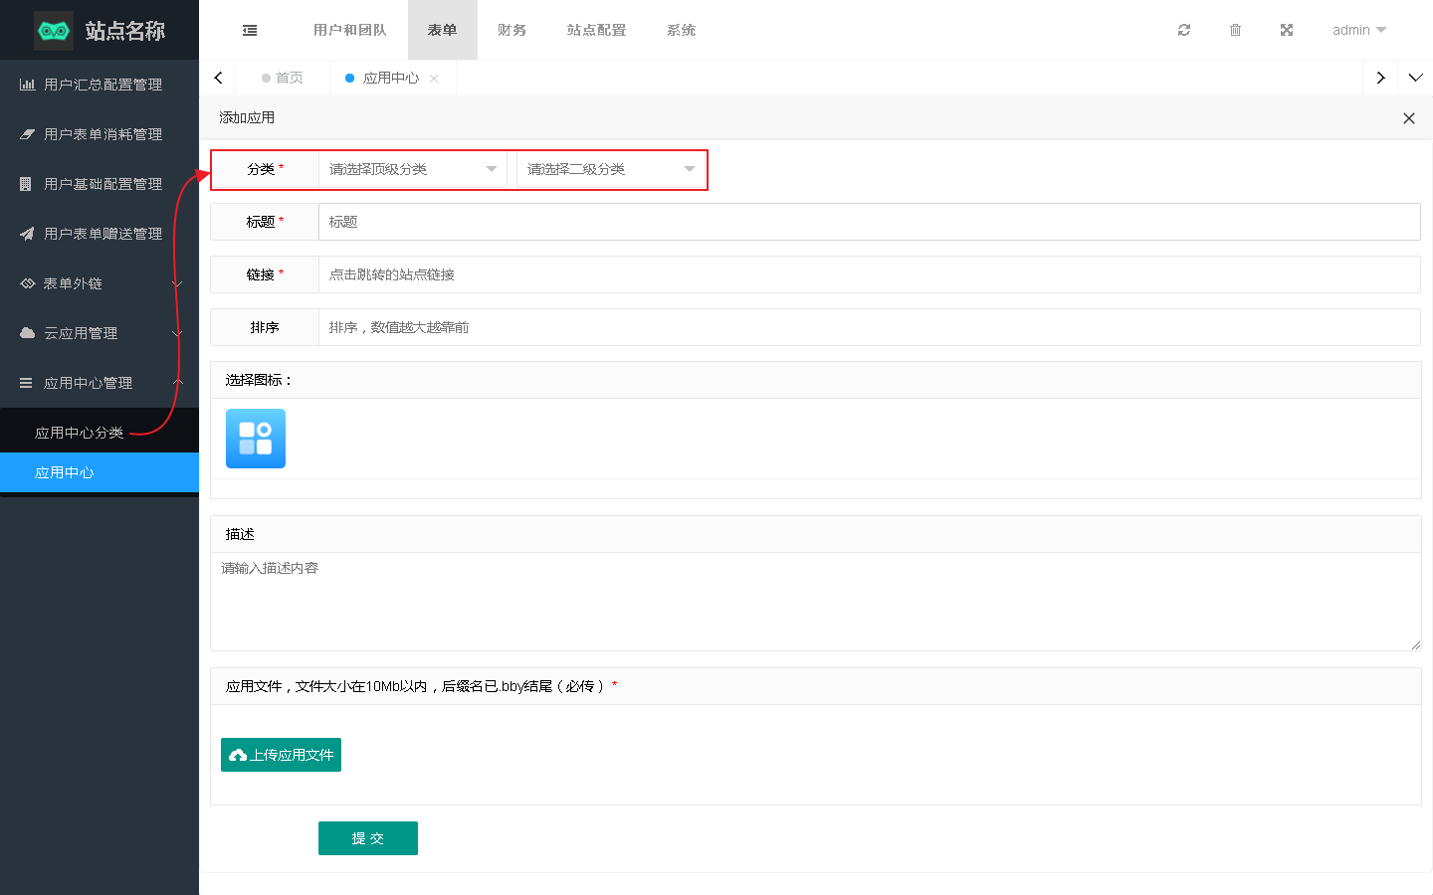Open the 站点配置 top menu
This screenshot has height=895, width=1433.
596,30
